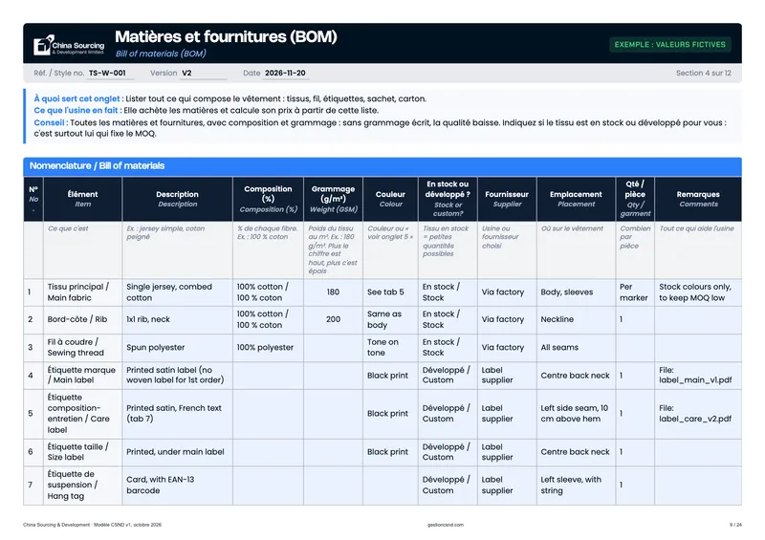Click the 'Tout ce qui aide l'usine' hint cell
The height and width of the screenshot is (540, 765).
[x=698, y=249]
